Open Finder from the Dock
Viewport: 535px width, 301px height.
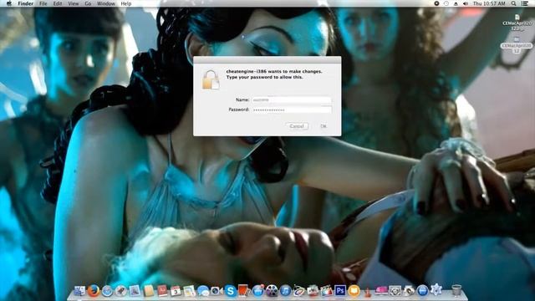pyautogui.click(x=79, y=291)
